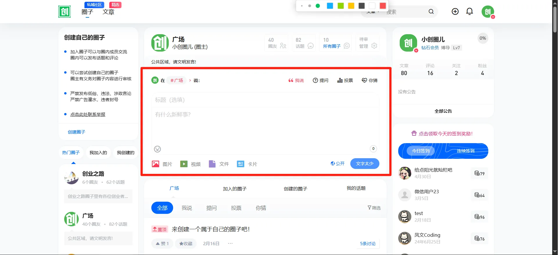Click 连续签到 button

[466, 151]
